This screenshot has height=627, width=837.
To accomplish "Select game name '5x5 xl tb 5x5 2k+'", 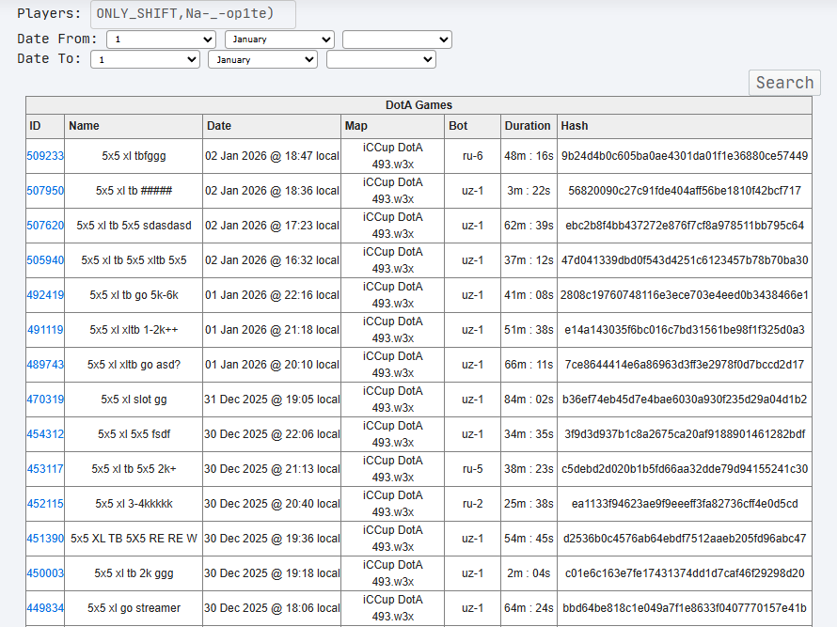I will [x=134, y=469].
